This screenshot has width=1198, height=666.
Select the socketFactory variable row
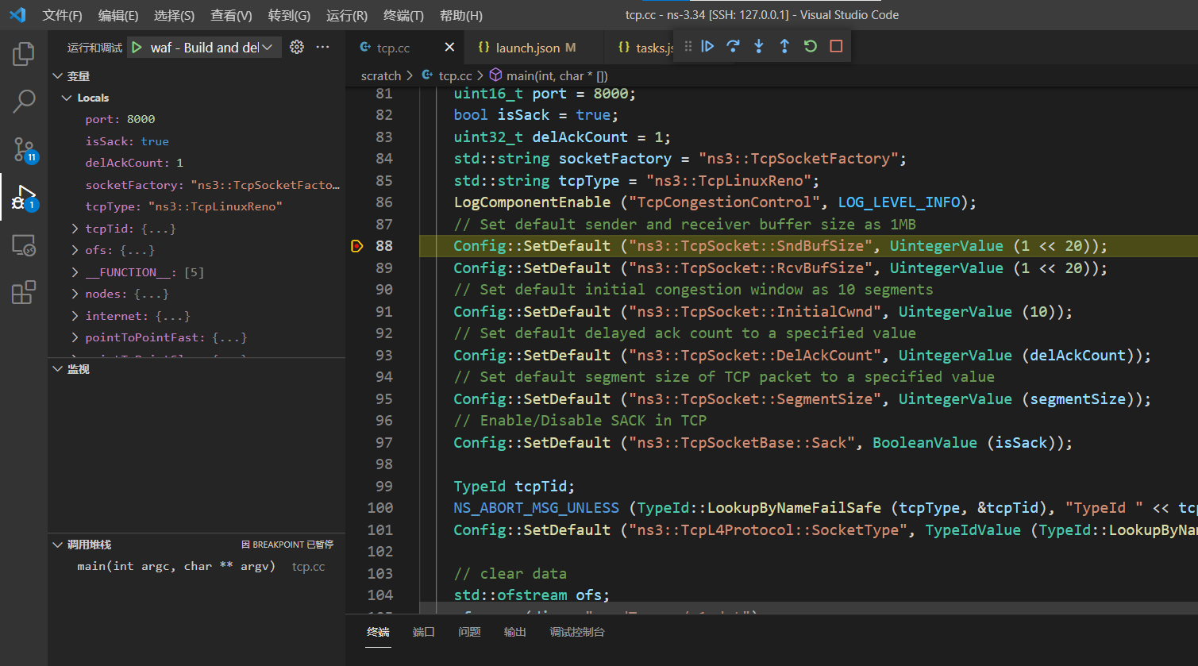point(197,185)
